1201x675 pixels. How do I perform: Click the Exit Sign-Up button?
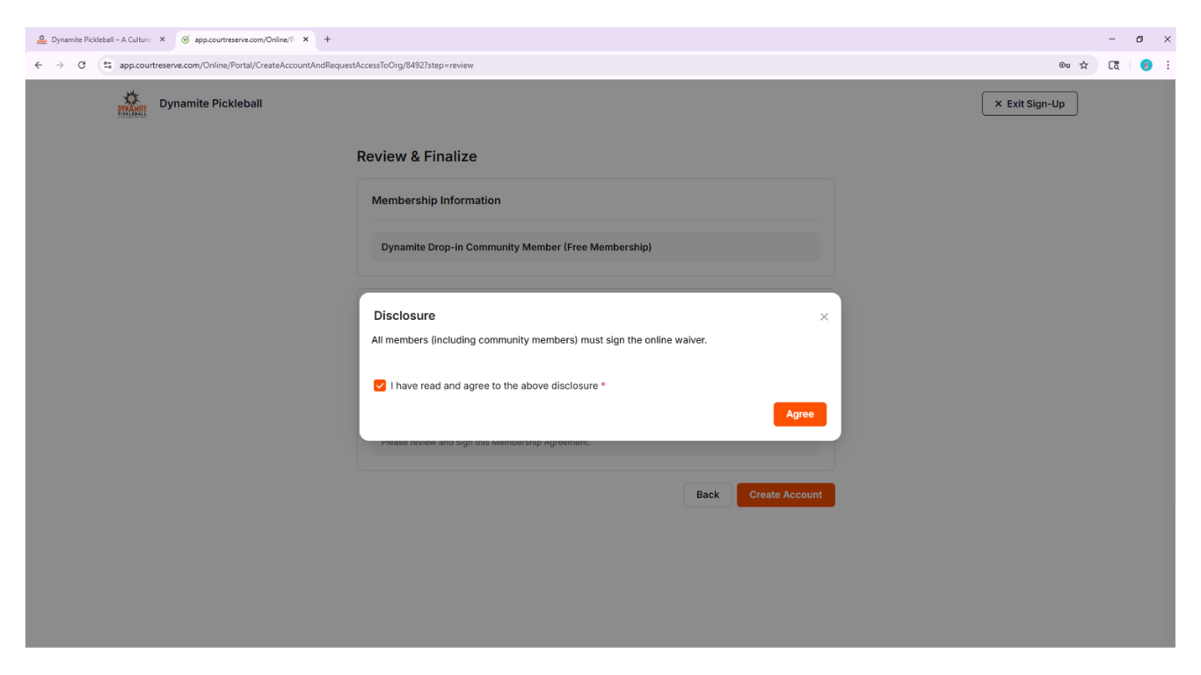click(x=1029, y=104)
